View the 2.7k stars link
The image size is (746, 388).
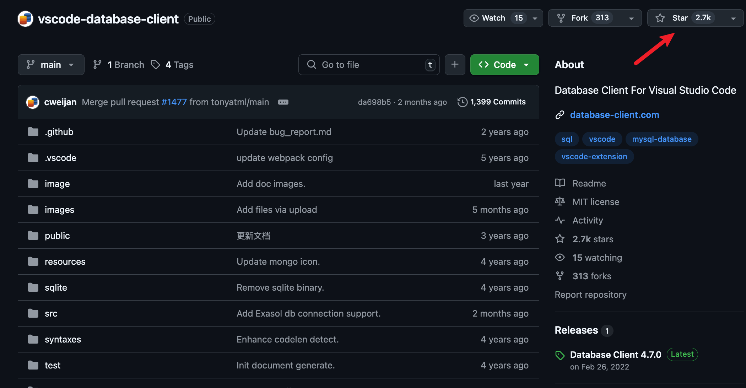point(593,239)
